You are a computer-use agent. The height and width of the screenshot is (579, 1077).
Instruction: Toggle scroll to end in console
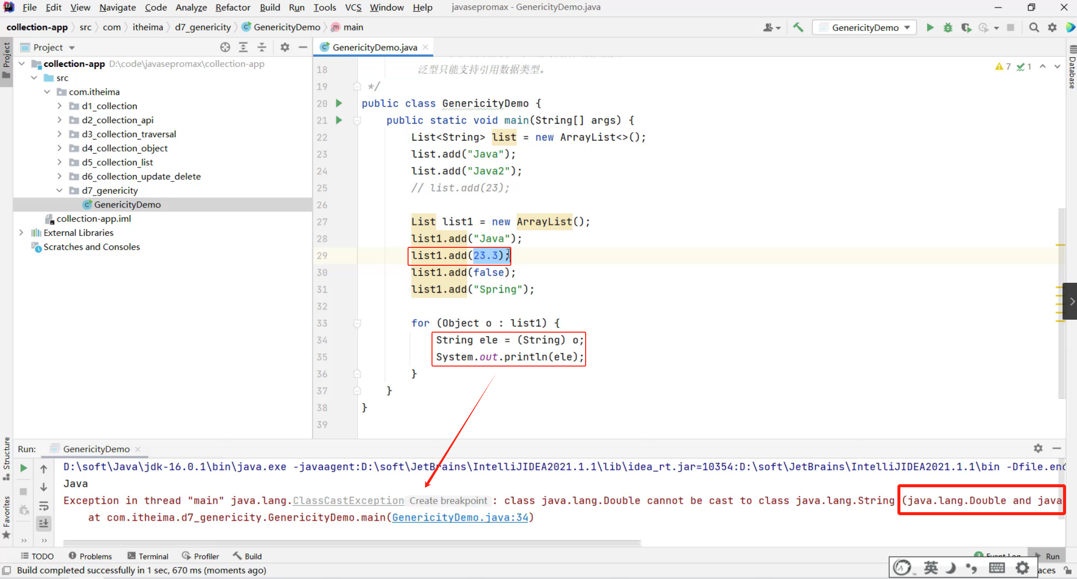[44, 523]
